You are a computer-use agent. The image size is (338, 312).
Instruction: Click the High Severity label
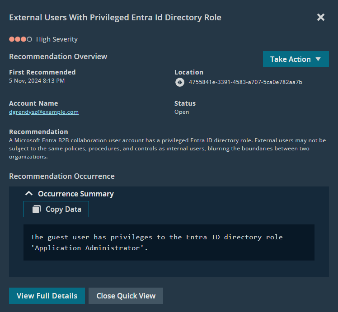(57, 39)
